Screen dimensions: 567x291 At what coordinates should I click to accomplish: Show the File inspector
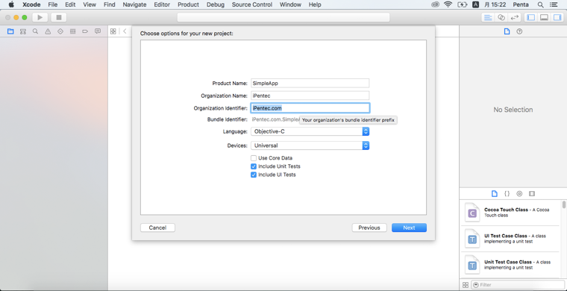click(x=507, y=31)
